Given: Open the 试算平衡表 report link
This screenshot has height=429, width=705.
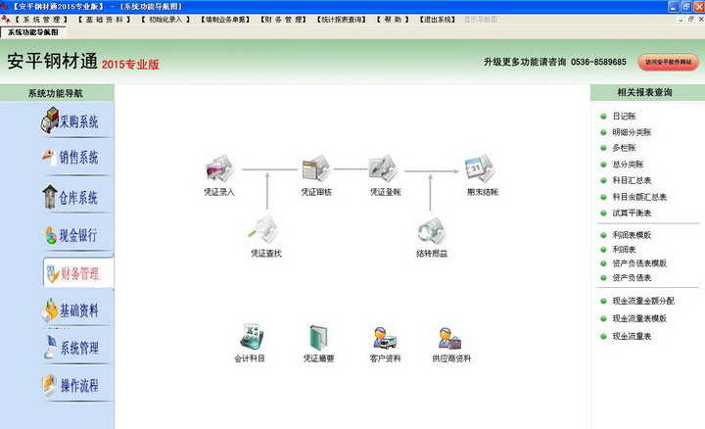Looking at the screenshot, I should 632,214.
